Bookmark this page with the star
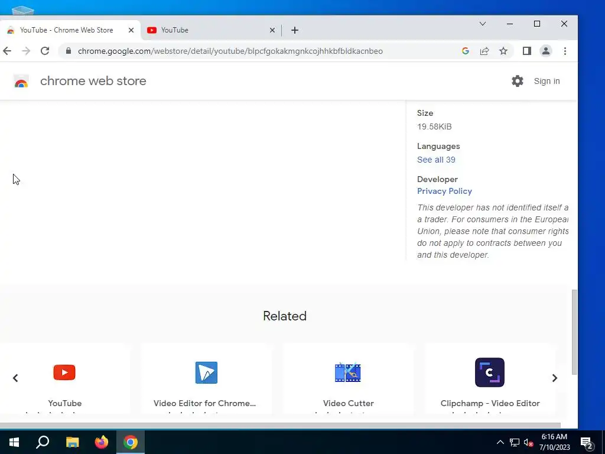The height and width of the screenshot is (454, 605). click(503, 51)
